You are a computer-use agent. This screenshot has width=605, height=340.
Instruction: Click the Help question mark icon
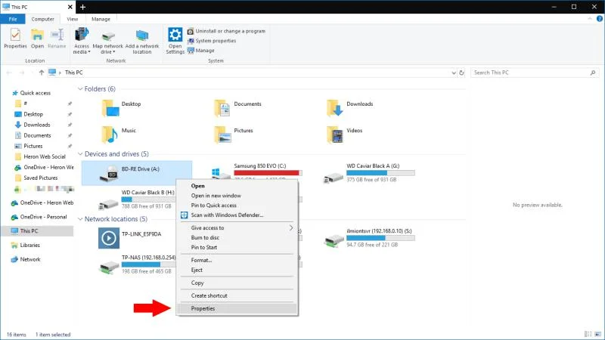click(600, 19)
